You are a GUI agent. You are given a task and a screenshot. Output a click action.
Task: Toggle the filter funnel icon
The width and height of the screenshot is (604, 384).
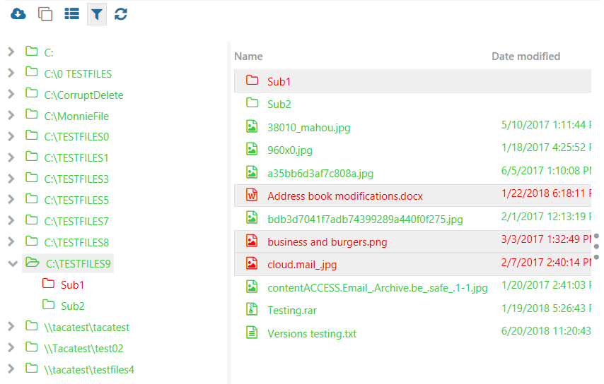click(x=97, y=14)
